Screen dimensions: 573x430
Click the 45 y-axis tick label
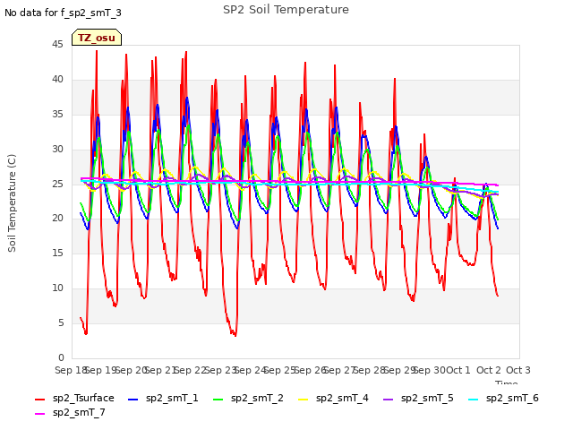[57, 44]
